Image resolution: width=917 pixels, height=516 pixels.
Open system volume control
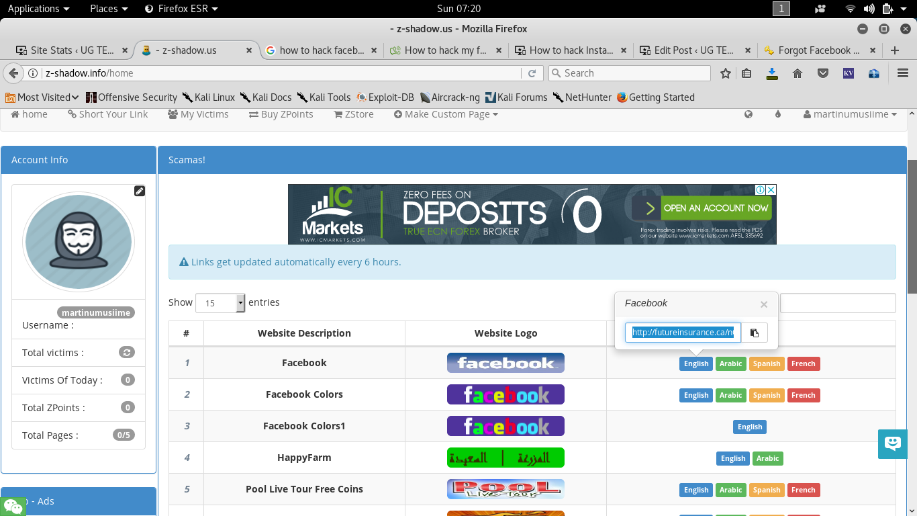[869, 9]
